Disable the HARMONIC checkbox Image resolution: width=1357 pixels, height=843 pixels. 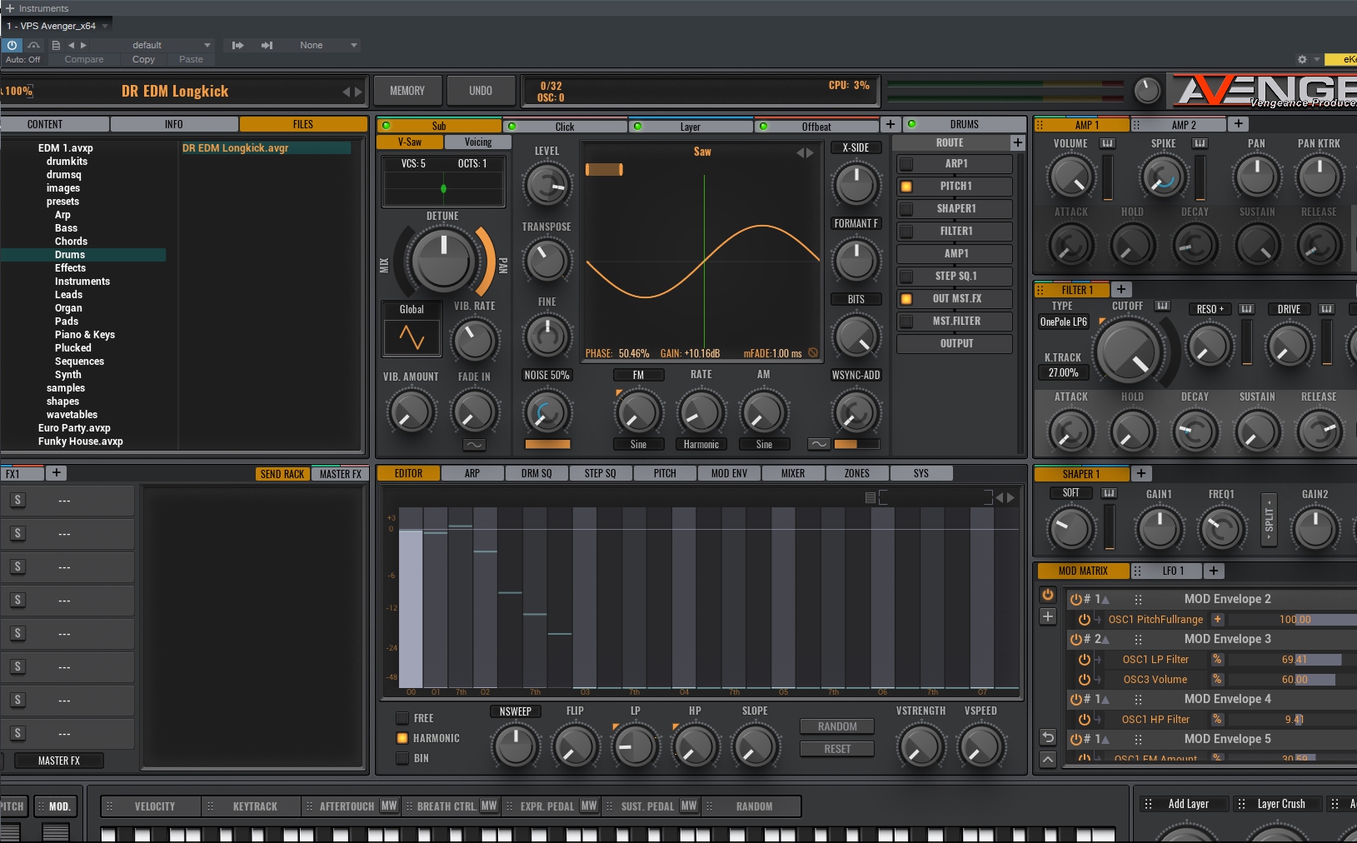(402, 738)
